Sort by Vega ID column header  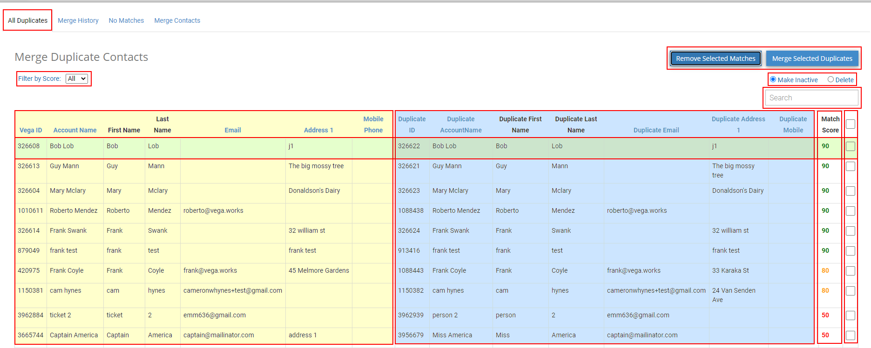(x=31, y=130)
